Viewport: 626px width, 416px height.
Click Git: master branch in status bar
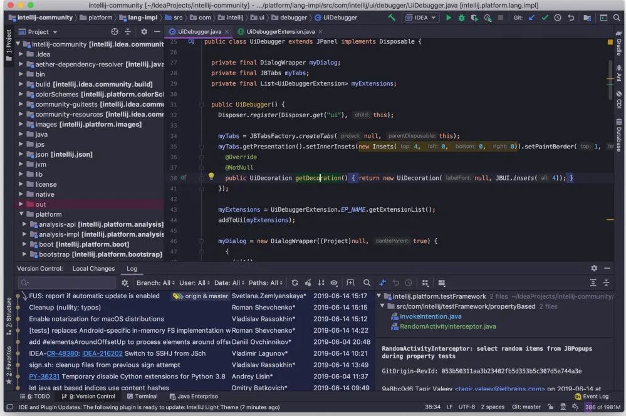pyautogui.click(x=526, y=407)
